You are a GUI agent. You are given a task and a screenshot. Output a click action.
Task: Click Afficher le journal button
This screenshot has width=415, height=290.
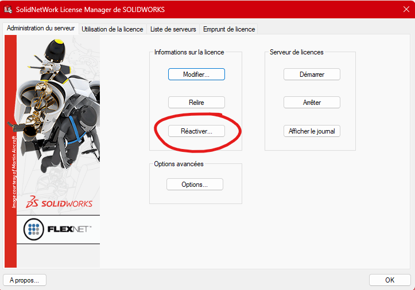312,131
